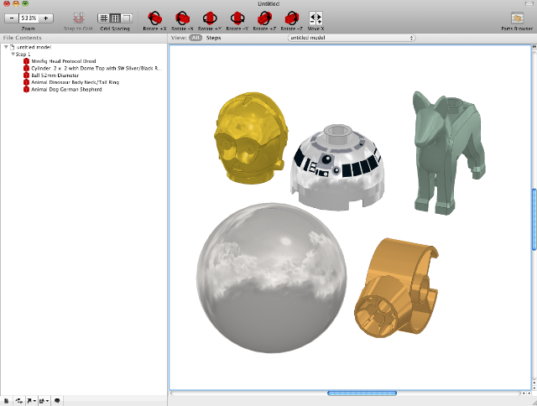Collapse the untitled model tree node

pos(6,47)
